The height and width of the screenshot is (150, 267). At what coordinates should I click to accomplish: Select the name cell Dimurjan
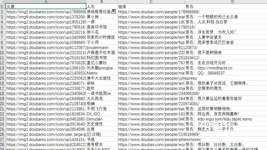pos(102,119)
